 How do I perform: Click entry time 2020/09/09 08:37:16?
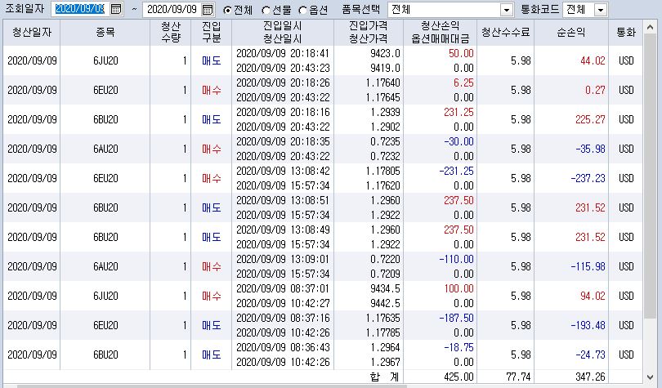tap(283, 318)
